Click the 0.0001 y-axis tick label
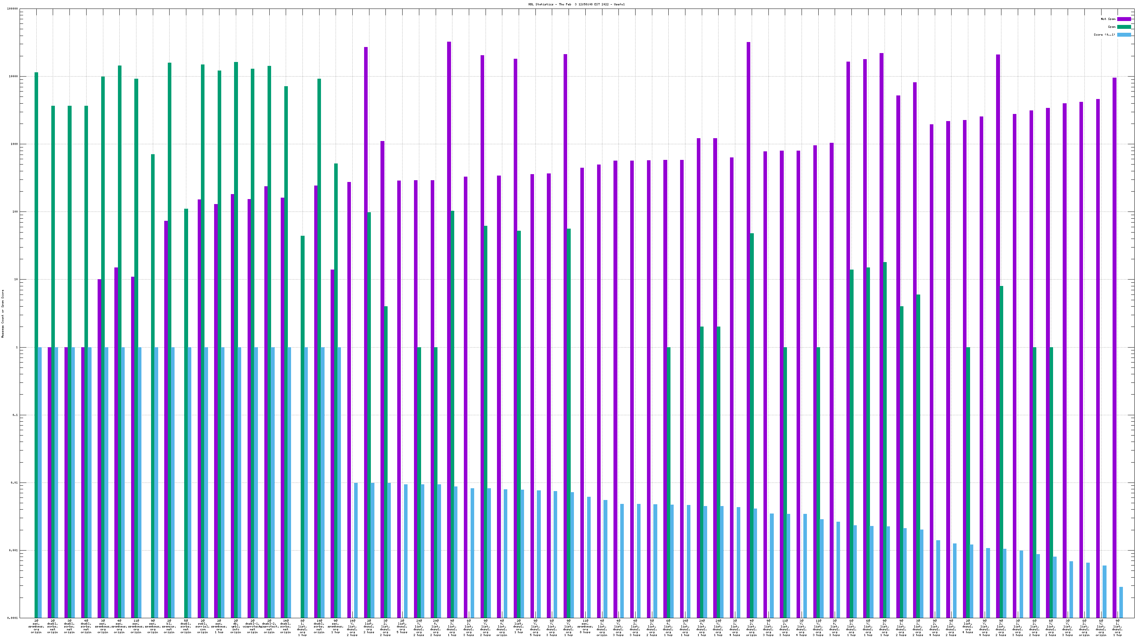This screenshot has height=641, width=1140. [13, 618]
